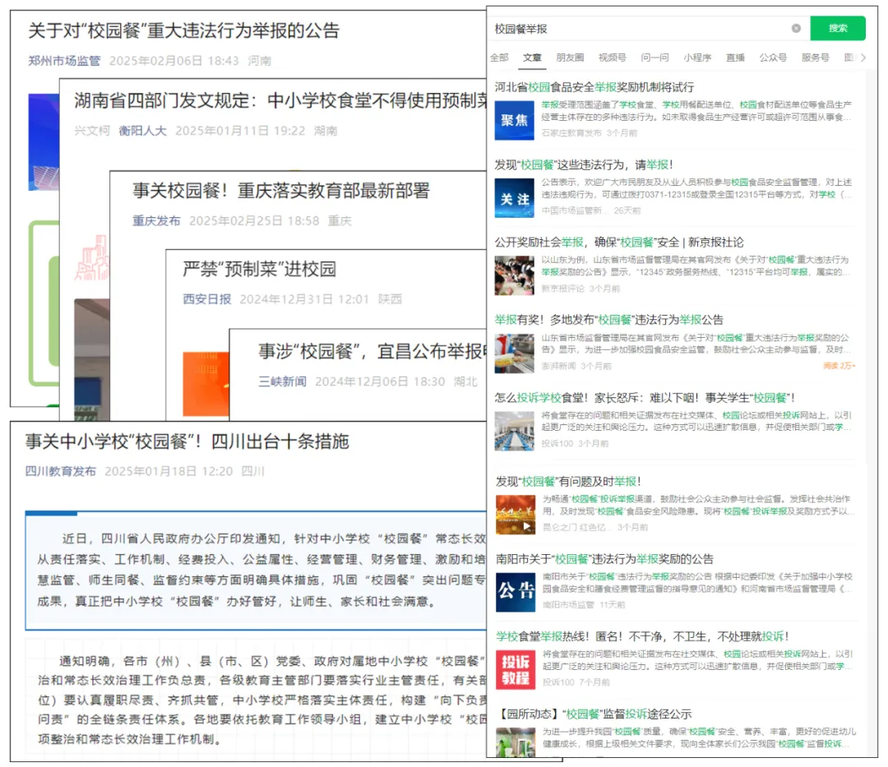Click the title 关于对"校园餐"重大违法行为举报的公告
The image size is (888, 767).
click(183, 30)
